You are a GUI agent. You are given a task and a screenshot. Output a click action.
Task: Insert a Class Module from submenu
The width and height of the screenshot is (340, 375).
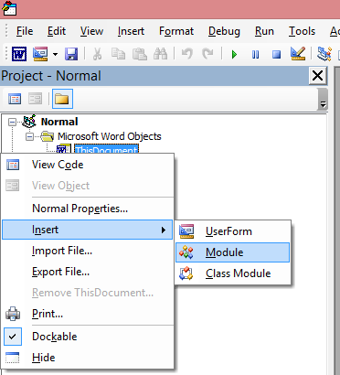(233, 273)
